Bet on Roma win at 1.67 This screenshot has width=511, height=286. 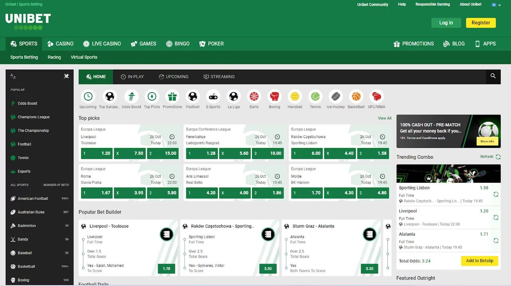tap(97, 193)
